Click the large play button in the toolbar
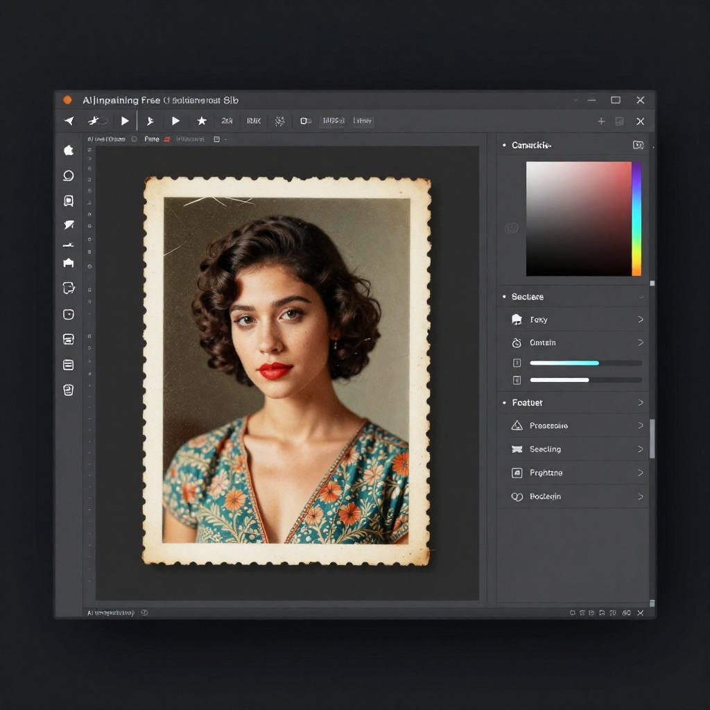 pyautogui.click(x=125, y=121)
